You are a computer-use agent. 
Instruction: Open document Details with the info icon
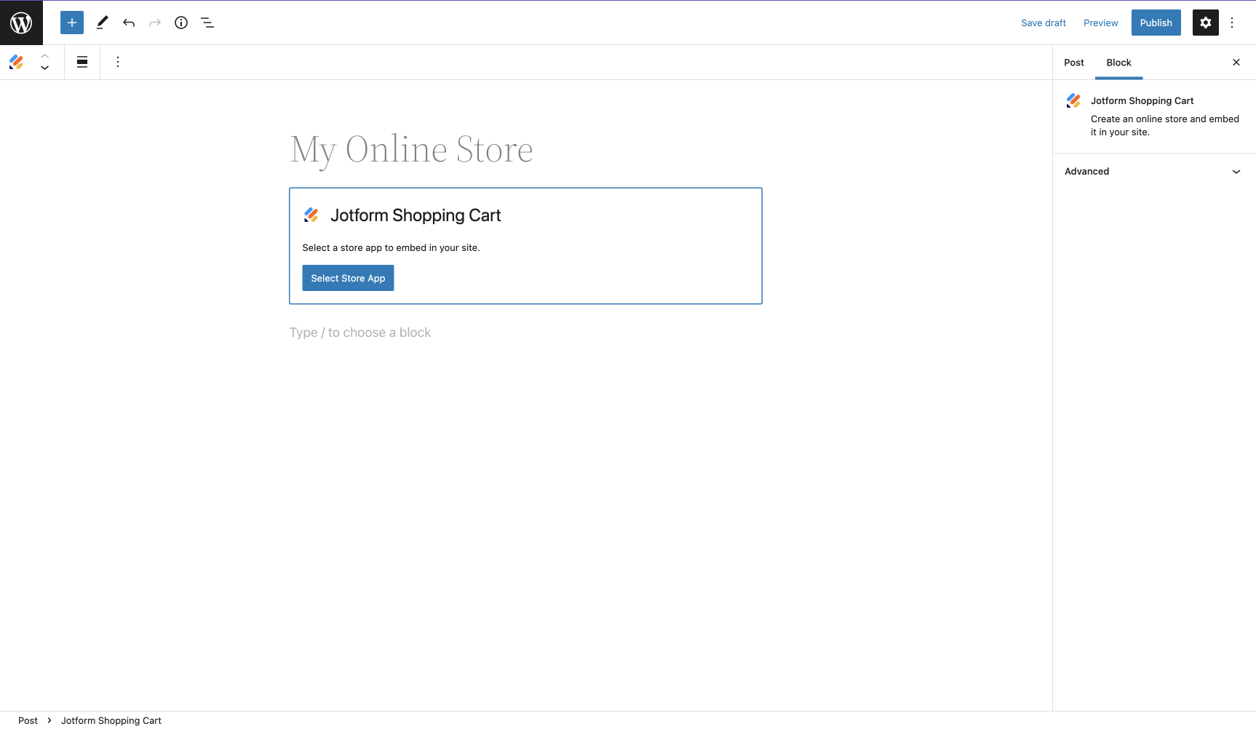[180, 22]
